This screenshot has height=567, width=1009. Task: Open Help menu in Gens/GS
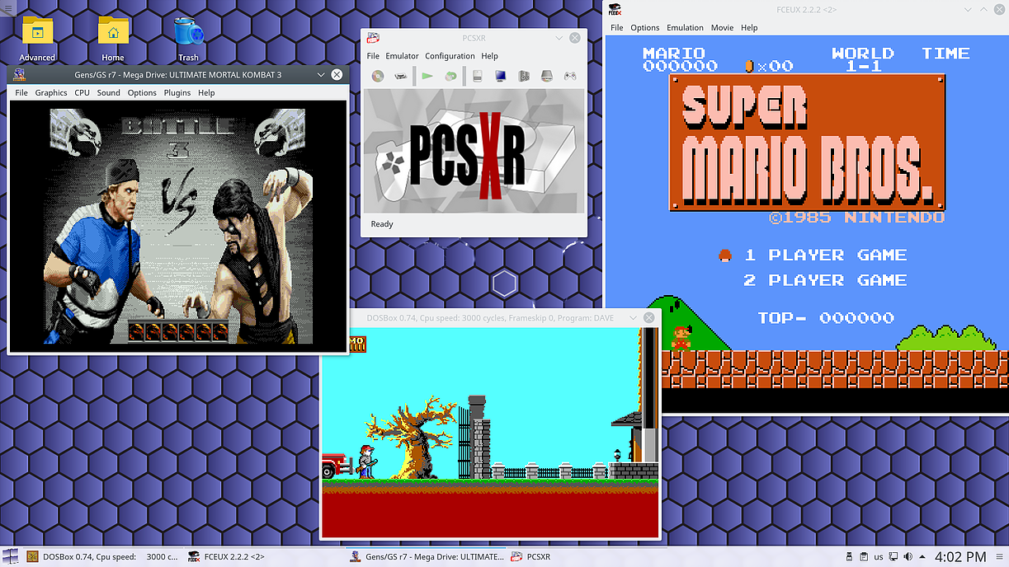click(x=206, y=92)
